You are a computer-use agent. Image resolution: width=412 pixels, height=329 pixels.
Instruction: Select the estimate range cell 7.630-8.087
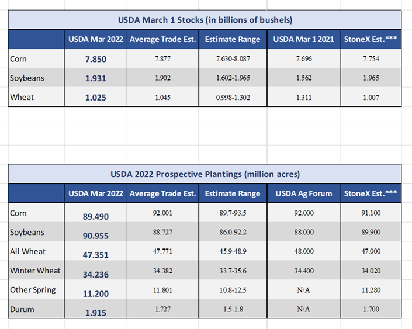coord(233,59)
